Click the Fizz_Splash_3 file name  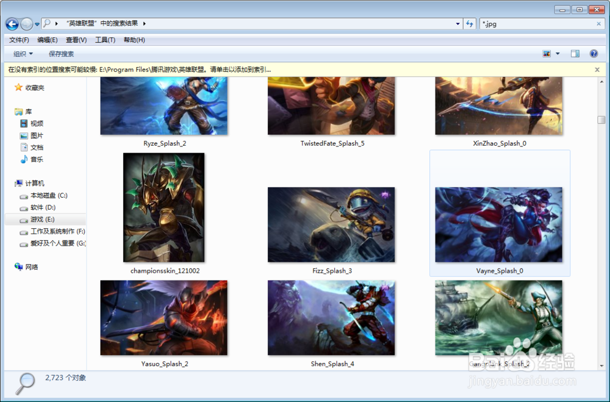(332, 271)
